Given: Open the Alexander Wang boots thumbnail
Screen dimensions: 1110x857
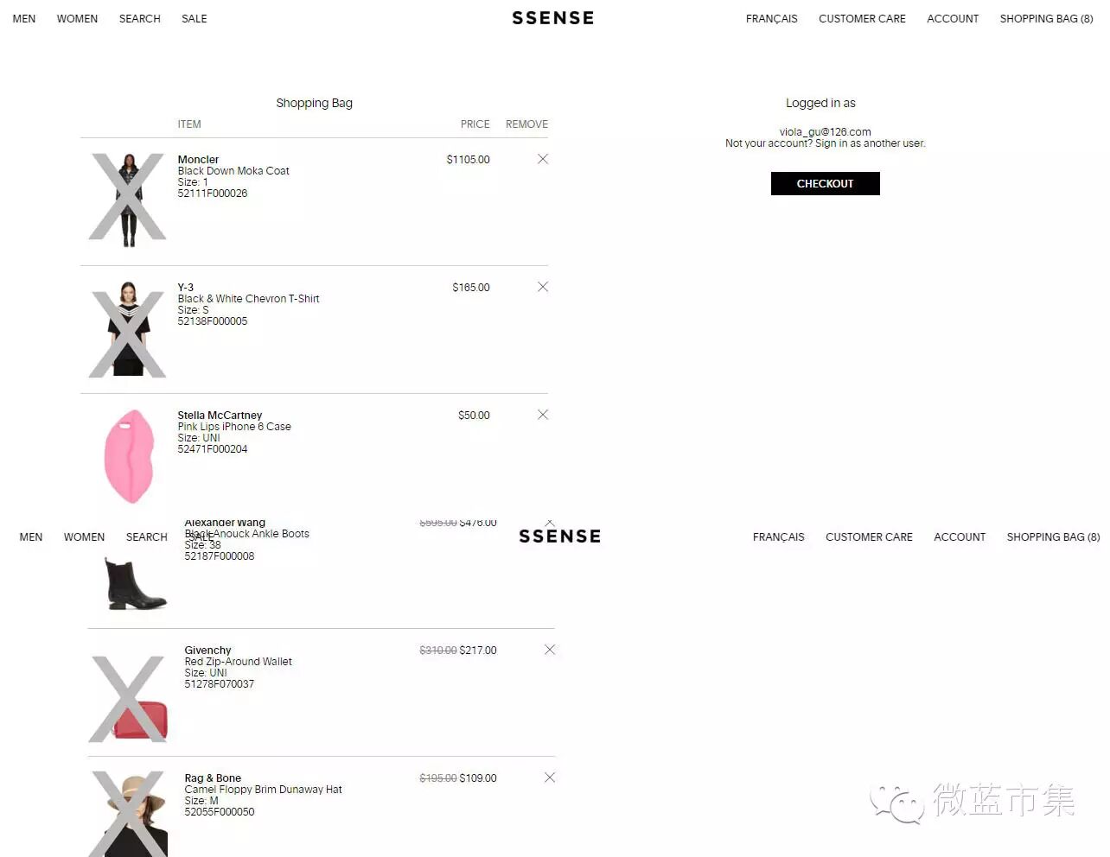Looking at the screenshot, I should coord(135,584).
